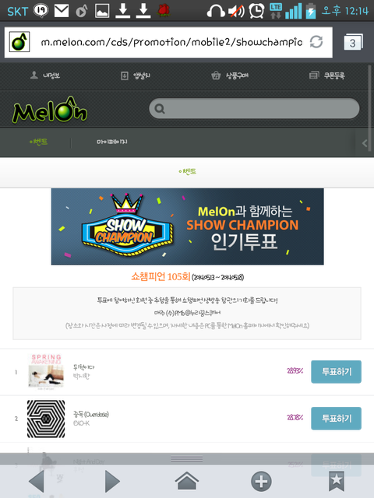Tap the browser back arrow
This screenshot has height=498, width=374.
[x=36, y=481]
